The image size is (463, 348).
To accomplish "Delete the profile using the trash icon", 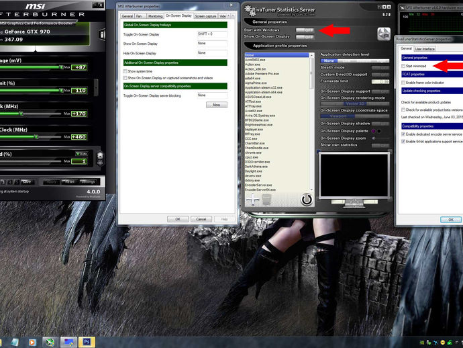I will [266, 200].
